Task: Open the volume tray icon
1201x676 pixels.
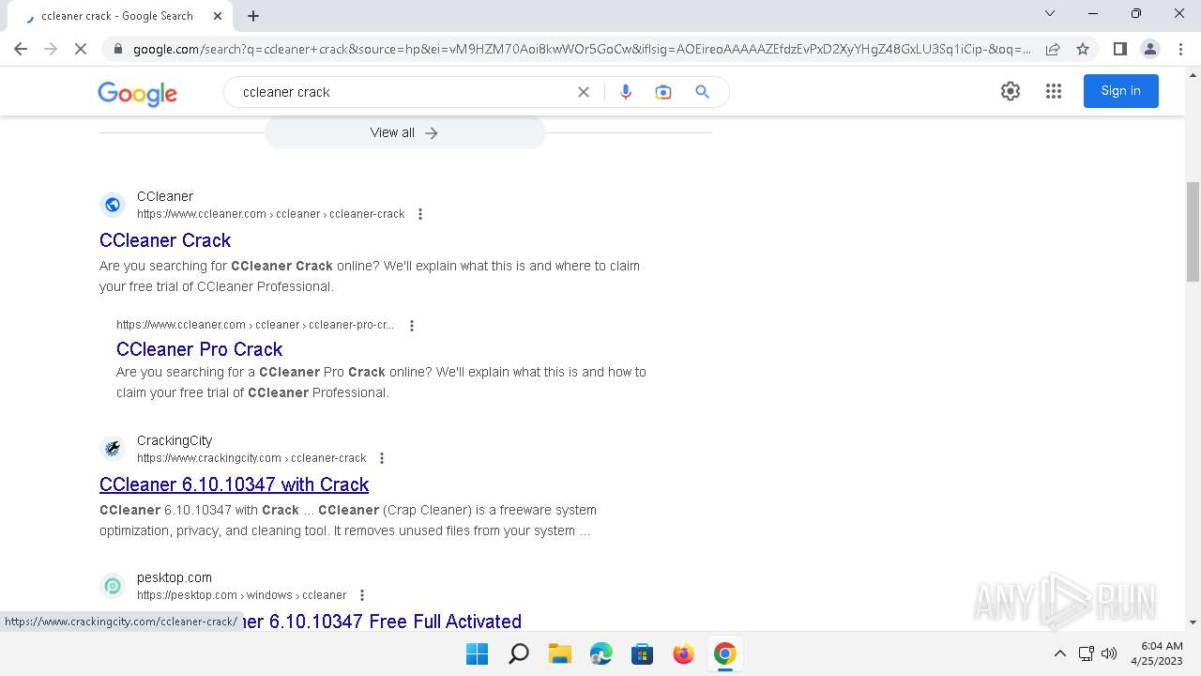Action: pos(1109,653)
